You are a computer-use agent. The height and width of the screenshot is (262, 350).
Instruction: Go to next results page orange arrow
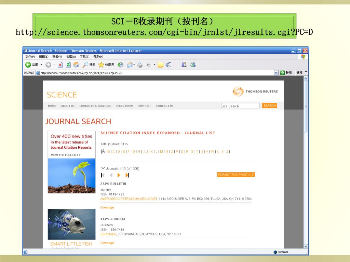(119, 175)
